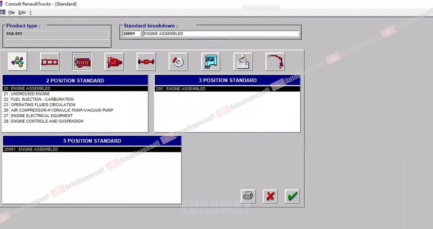Click the 2 POSITION STANDARD header

click(x=75, y=80)
